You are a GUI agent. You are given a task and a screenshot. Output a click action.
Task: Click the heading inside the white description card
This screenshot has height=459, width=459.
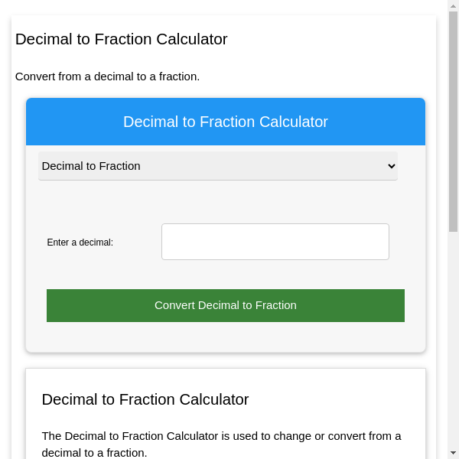point(145,399)
